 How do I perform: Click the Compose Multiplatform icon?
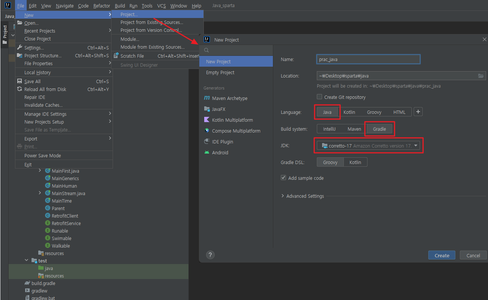pyautogui.click(x=207, y=131)
